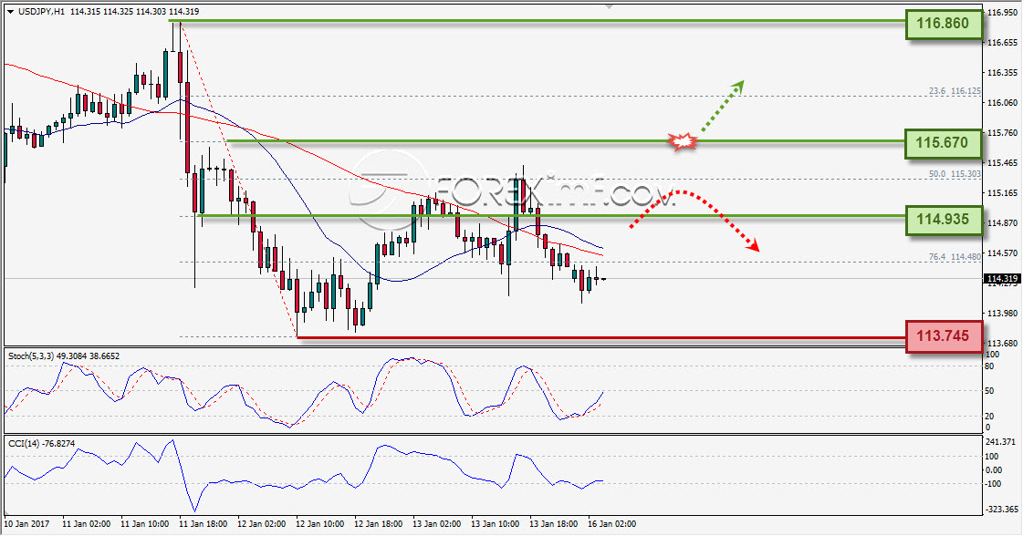Click the 11 Jan 02:00 time label
The width and height of the screenshot is (1023, 536).
[86, 523]
